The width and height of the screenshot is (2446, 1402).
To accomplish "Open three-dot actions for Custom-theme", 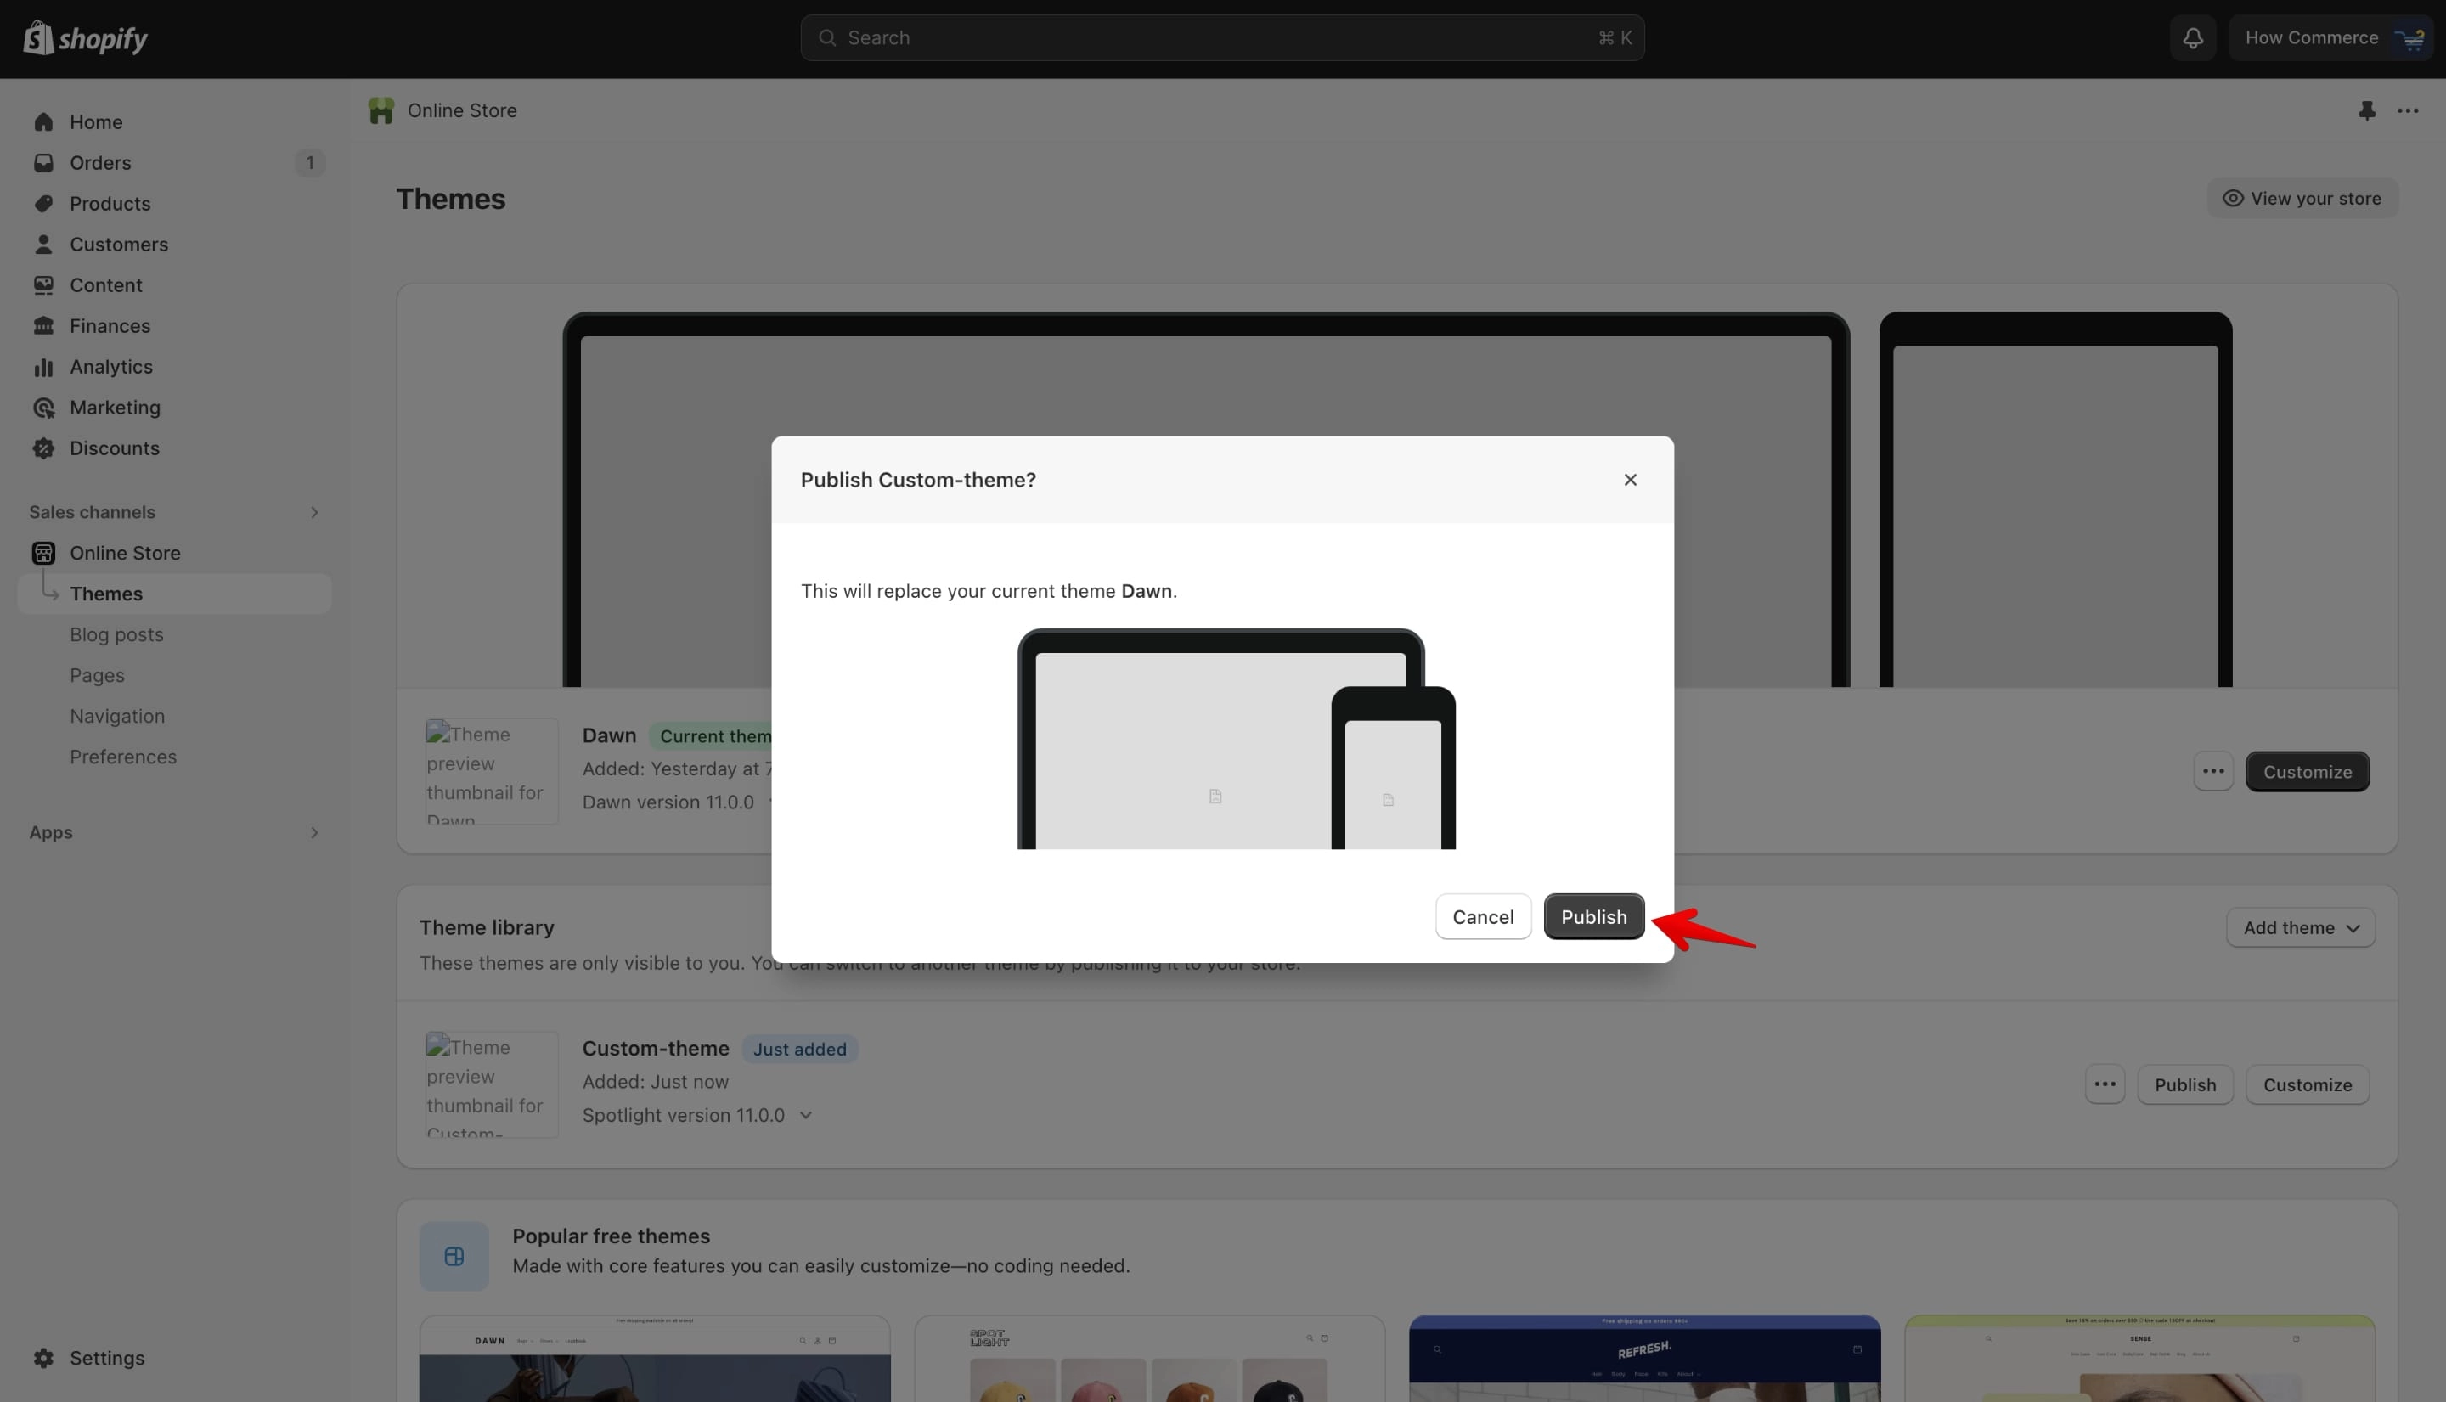I will (2104, 1084).
